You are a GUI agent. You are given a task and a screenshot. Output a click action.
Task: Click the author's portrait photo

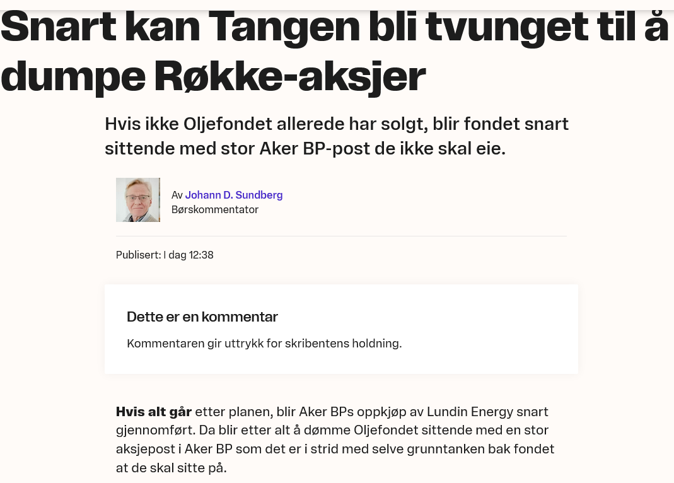pyautogui.click(x=138, y=200)
